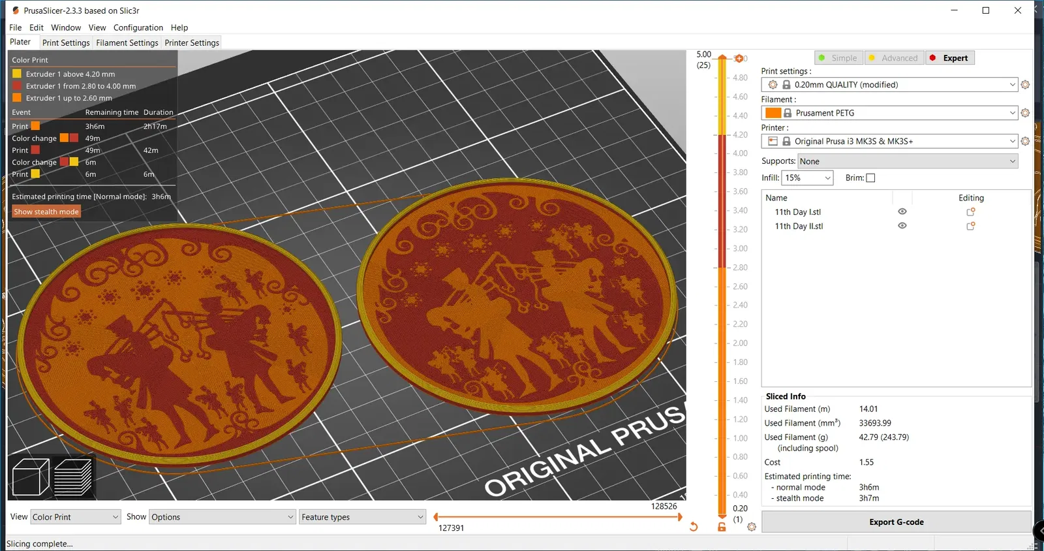
Task: Switch to the Printer Settings tab
Action: tap(192, 42)
